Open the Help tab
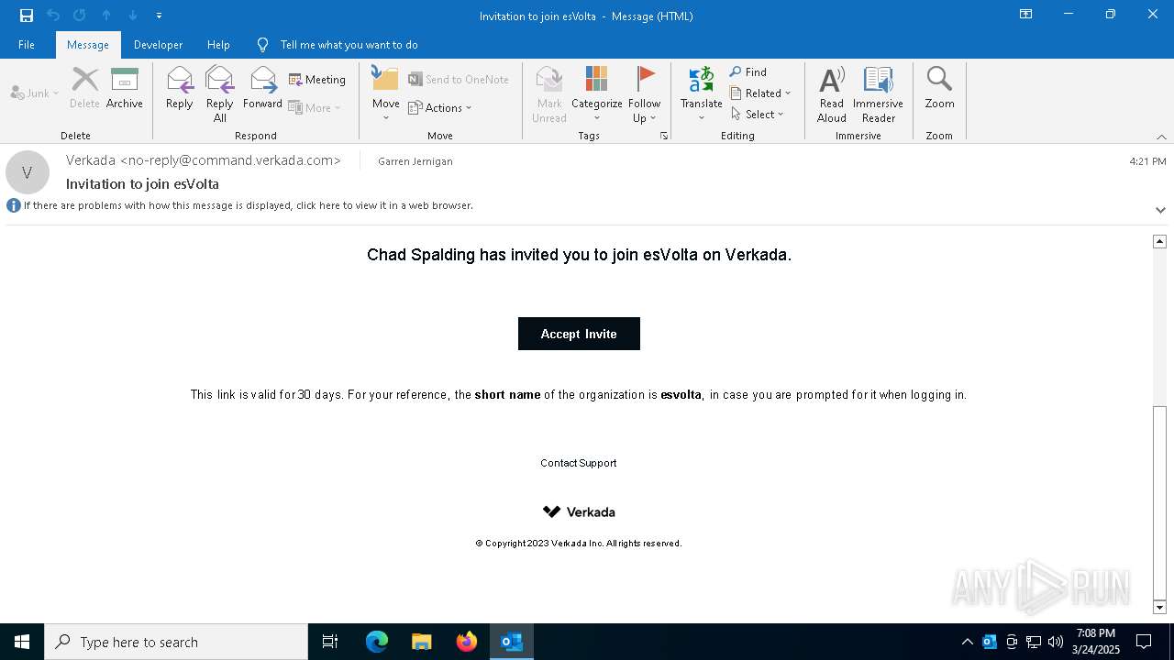1174x660 pixels. coord(218,45)
